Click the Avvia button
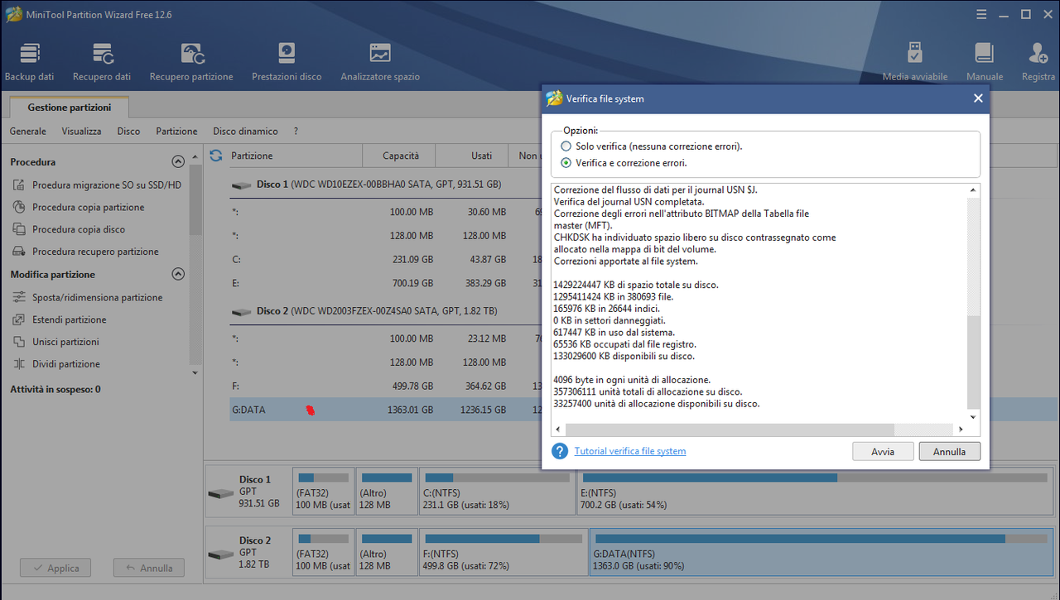Screen dimensions: 1060x600 pos(883,452)
